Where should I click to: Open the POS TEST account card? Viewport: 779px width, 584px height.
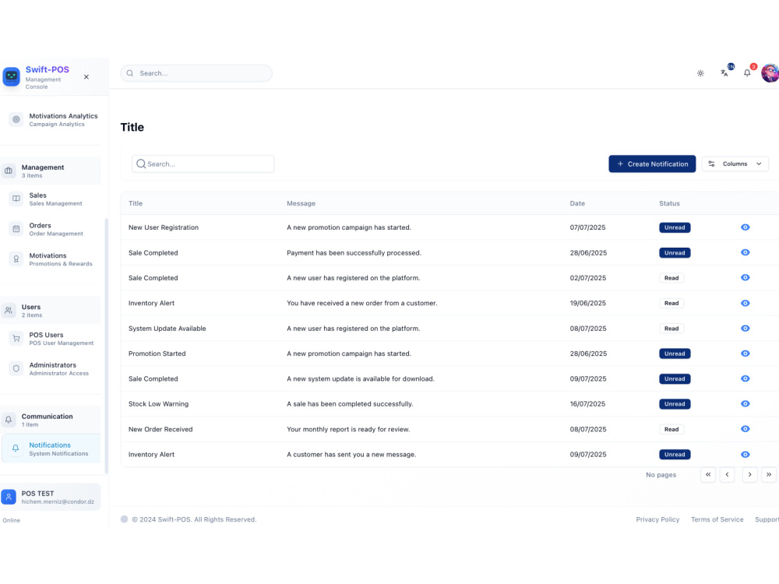(50, 497)
